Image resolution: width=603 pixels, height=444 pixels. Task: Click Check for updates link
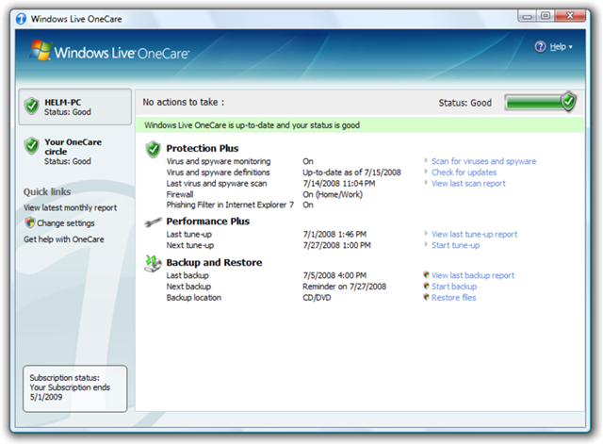click(x=464, y=173)
